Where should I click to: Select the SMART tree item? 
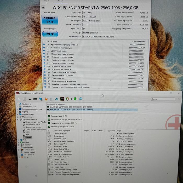click(29, 137)
